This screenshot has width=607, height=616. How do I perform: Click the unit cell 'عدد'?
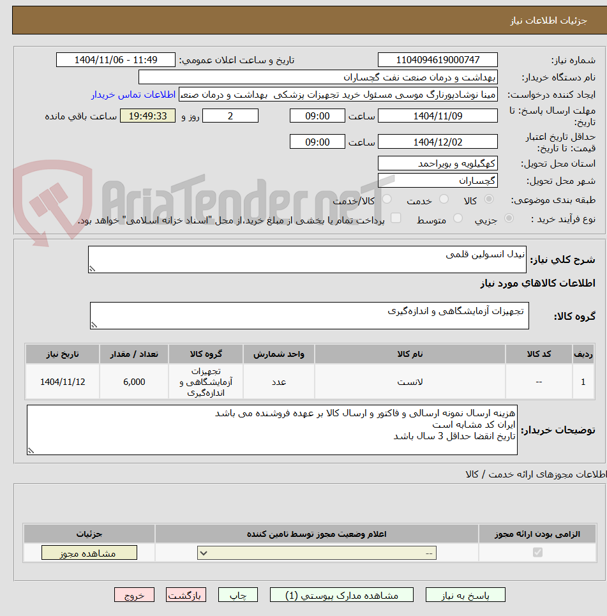[278, 382]
